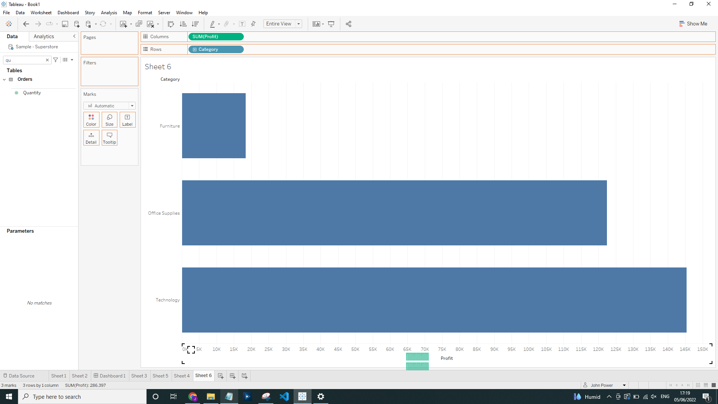Collapse the Orders table tree

point(4,79)
